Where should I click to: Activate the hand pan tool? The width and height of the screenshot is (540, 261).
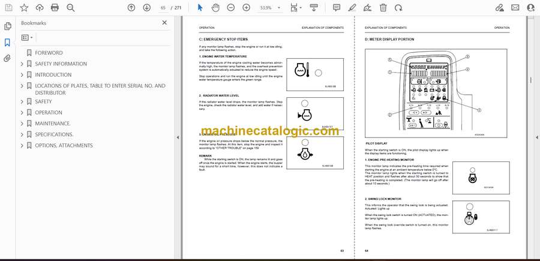pyautogui.click(x=215, y=8)
